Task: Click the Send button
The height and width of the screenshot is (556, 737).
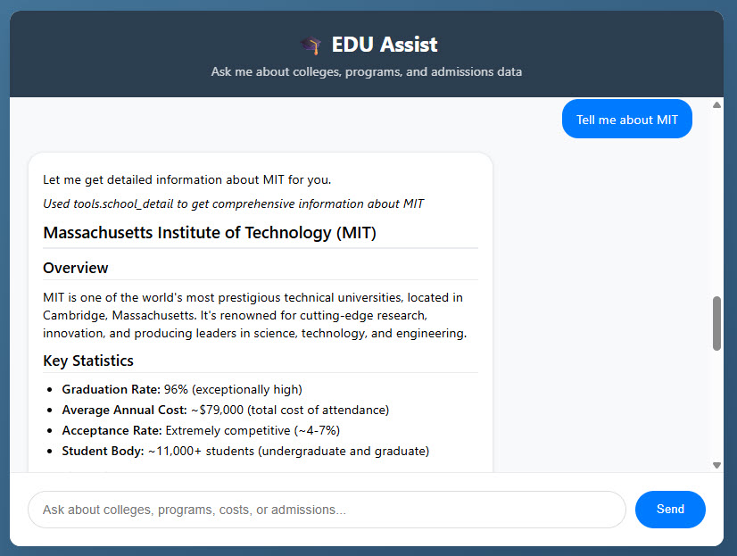Action: (670, 509)
